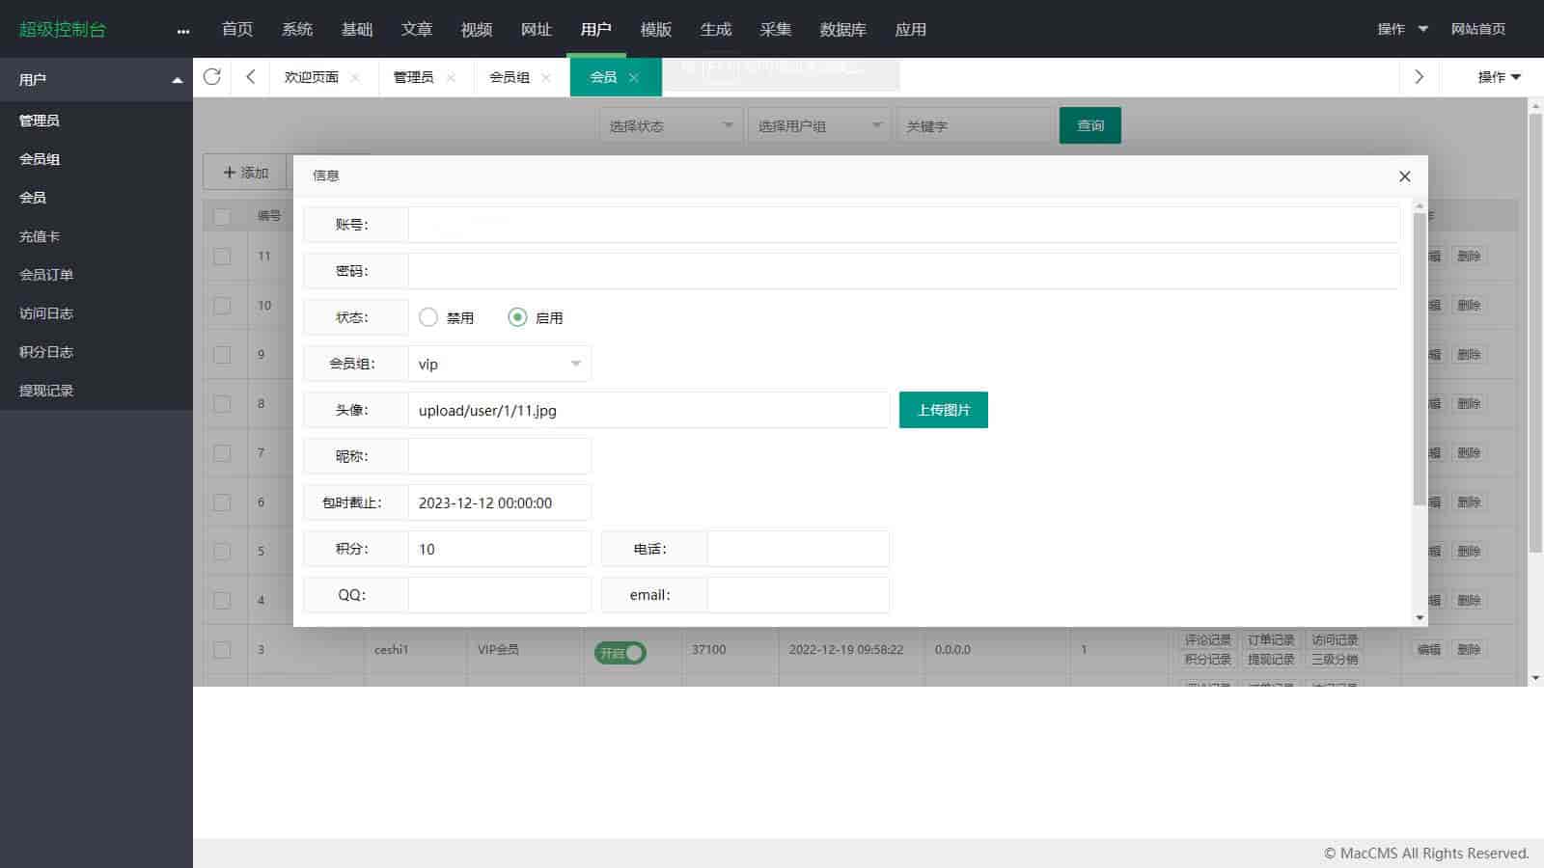Click the refresh page icon
This screenshot has height=868, width=1544.
(212, 77)
